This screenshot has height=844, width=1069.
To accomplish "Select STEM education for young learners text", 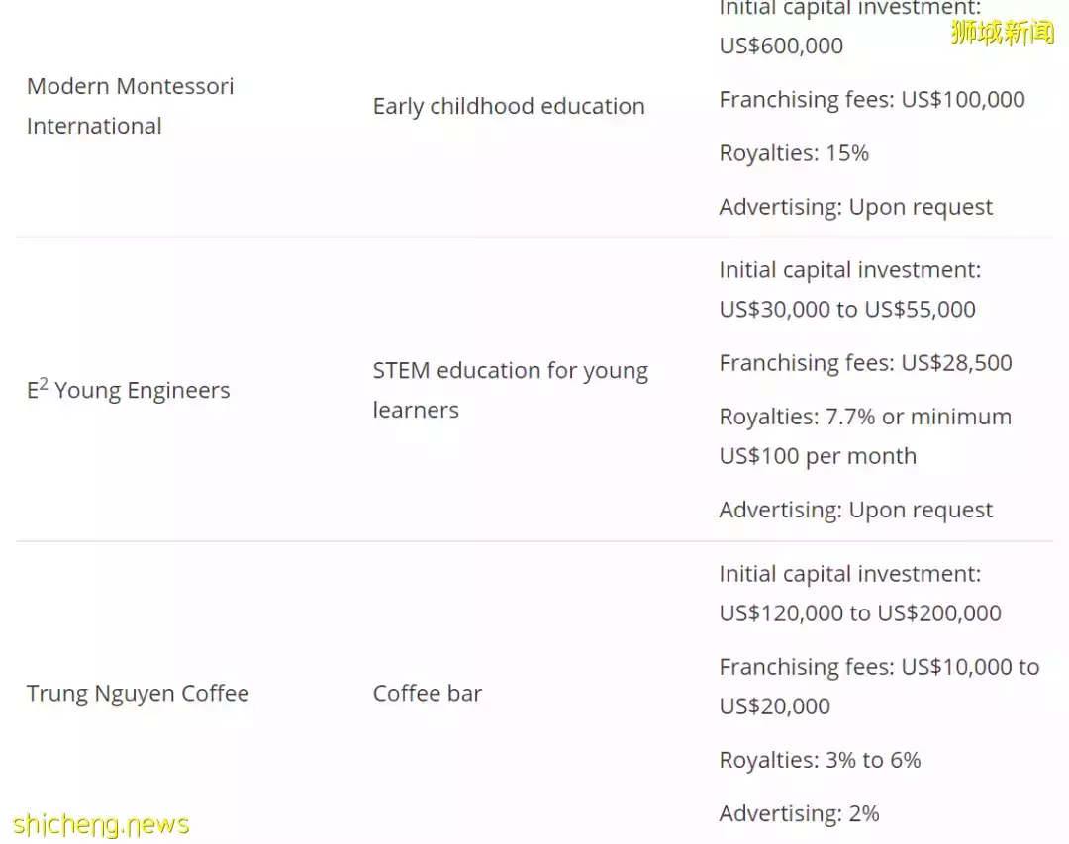I will coord(510,390).
